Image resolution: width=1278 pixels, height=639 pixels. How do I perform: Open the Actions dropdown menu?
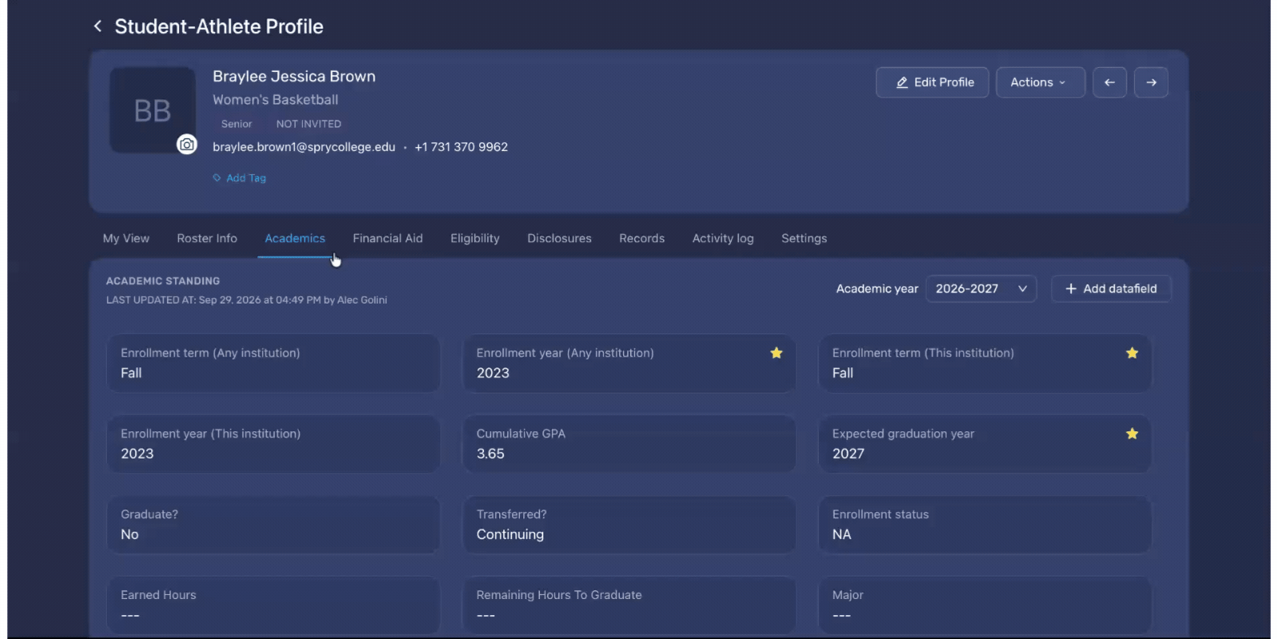pos(1040,82)
